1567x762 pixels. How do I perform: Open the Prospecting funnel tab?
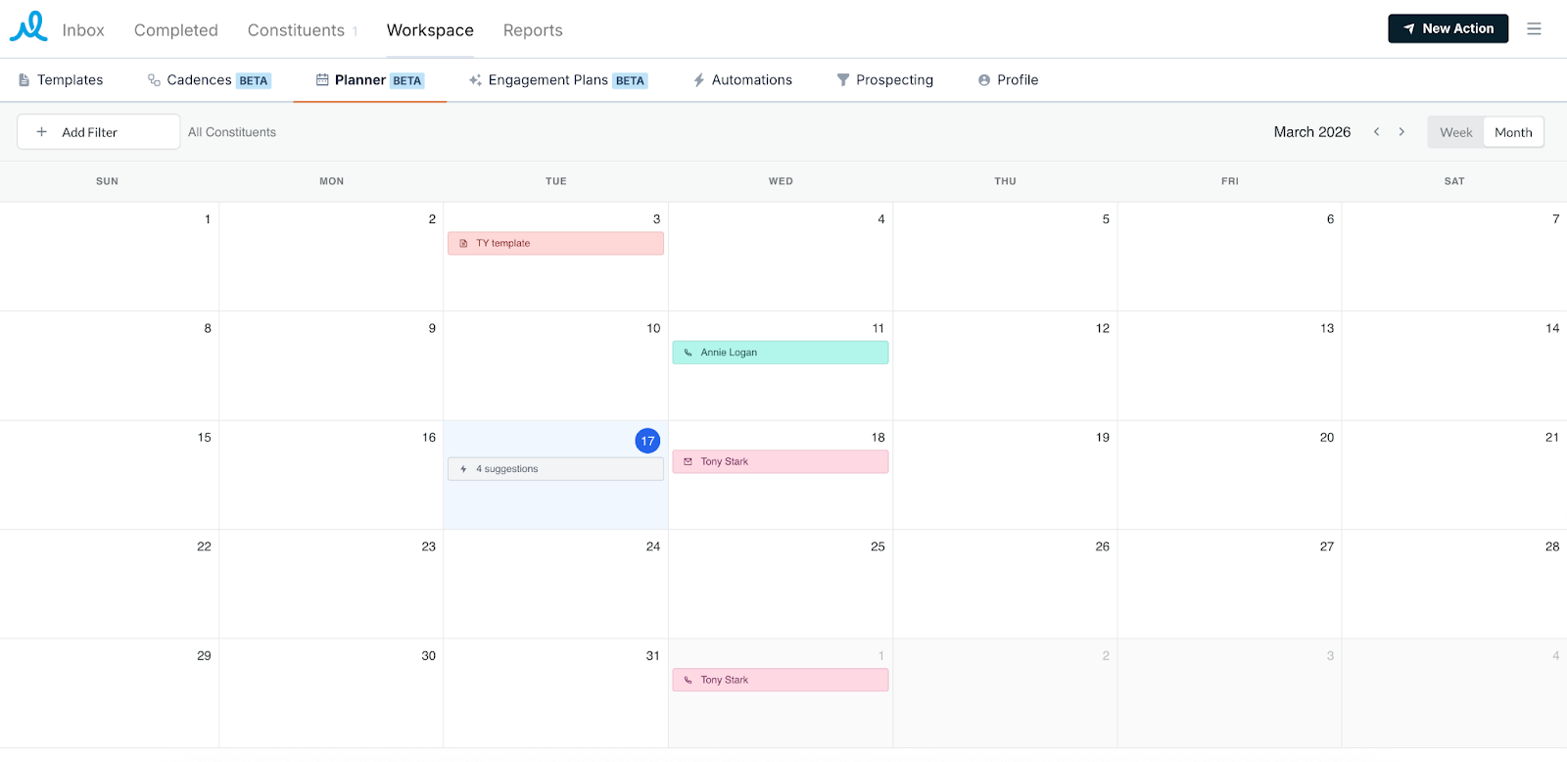click(884, 80)
